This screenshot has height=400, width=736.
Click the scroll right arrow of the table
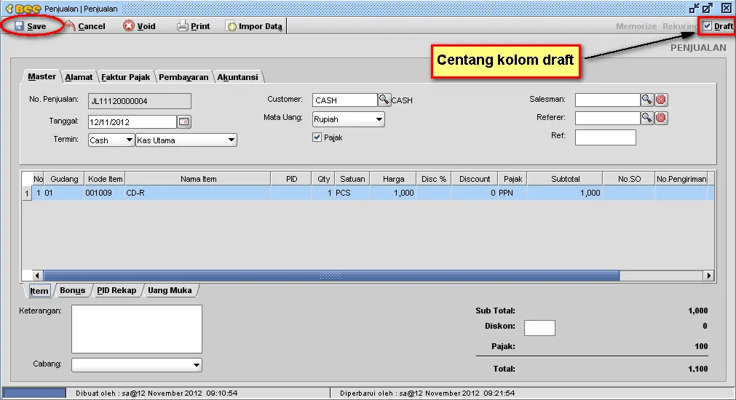tap(708, 276)
